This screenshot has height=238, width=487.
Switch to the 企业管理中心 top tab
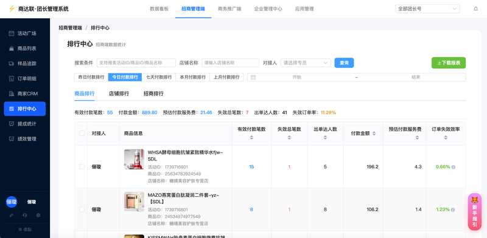click(268, 9)
